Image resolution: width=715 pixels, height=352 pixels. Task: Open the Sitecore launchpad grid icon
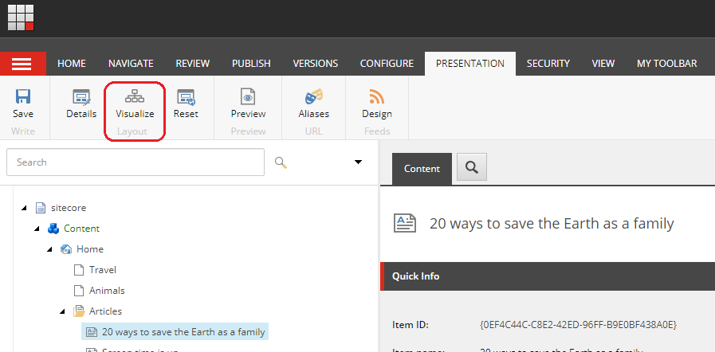21,17
